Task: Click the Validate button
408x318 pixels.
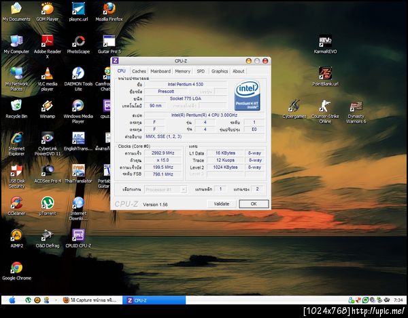Action: pos(222,204)
